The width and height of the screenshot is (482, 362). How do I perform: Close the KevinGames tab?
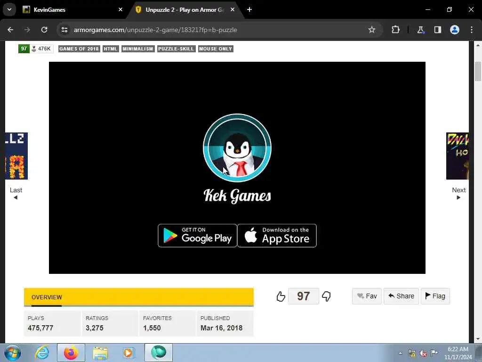(x=120, y=9)
